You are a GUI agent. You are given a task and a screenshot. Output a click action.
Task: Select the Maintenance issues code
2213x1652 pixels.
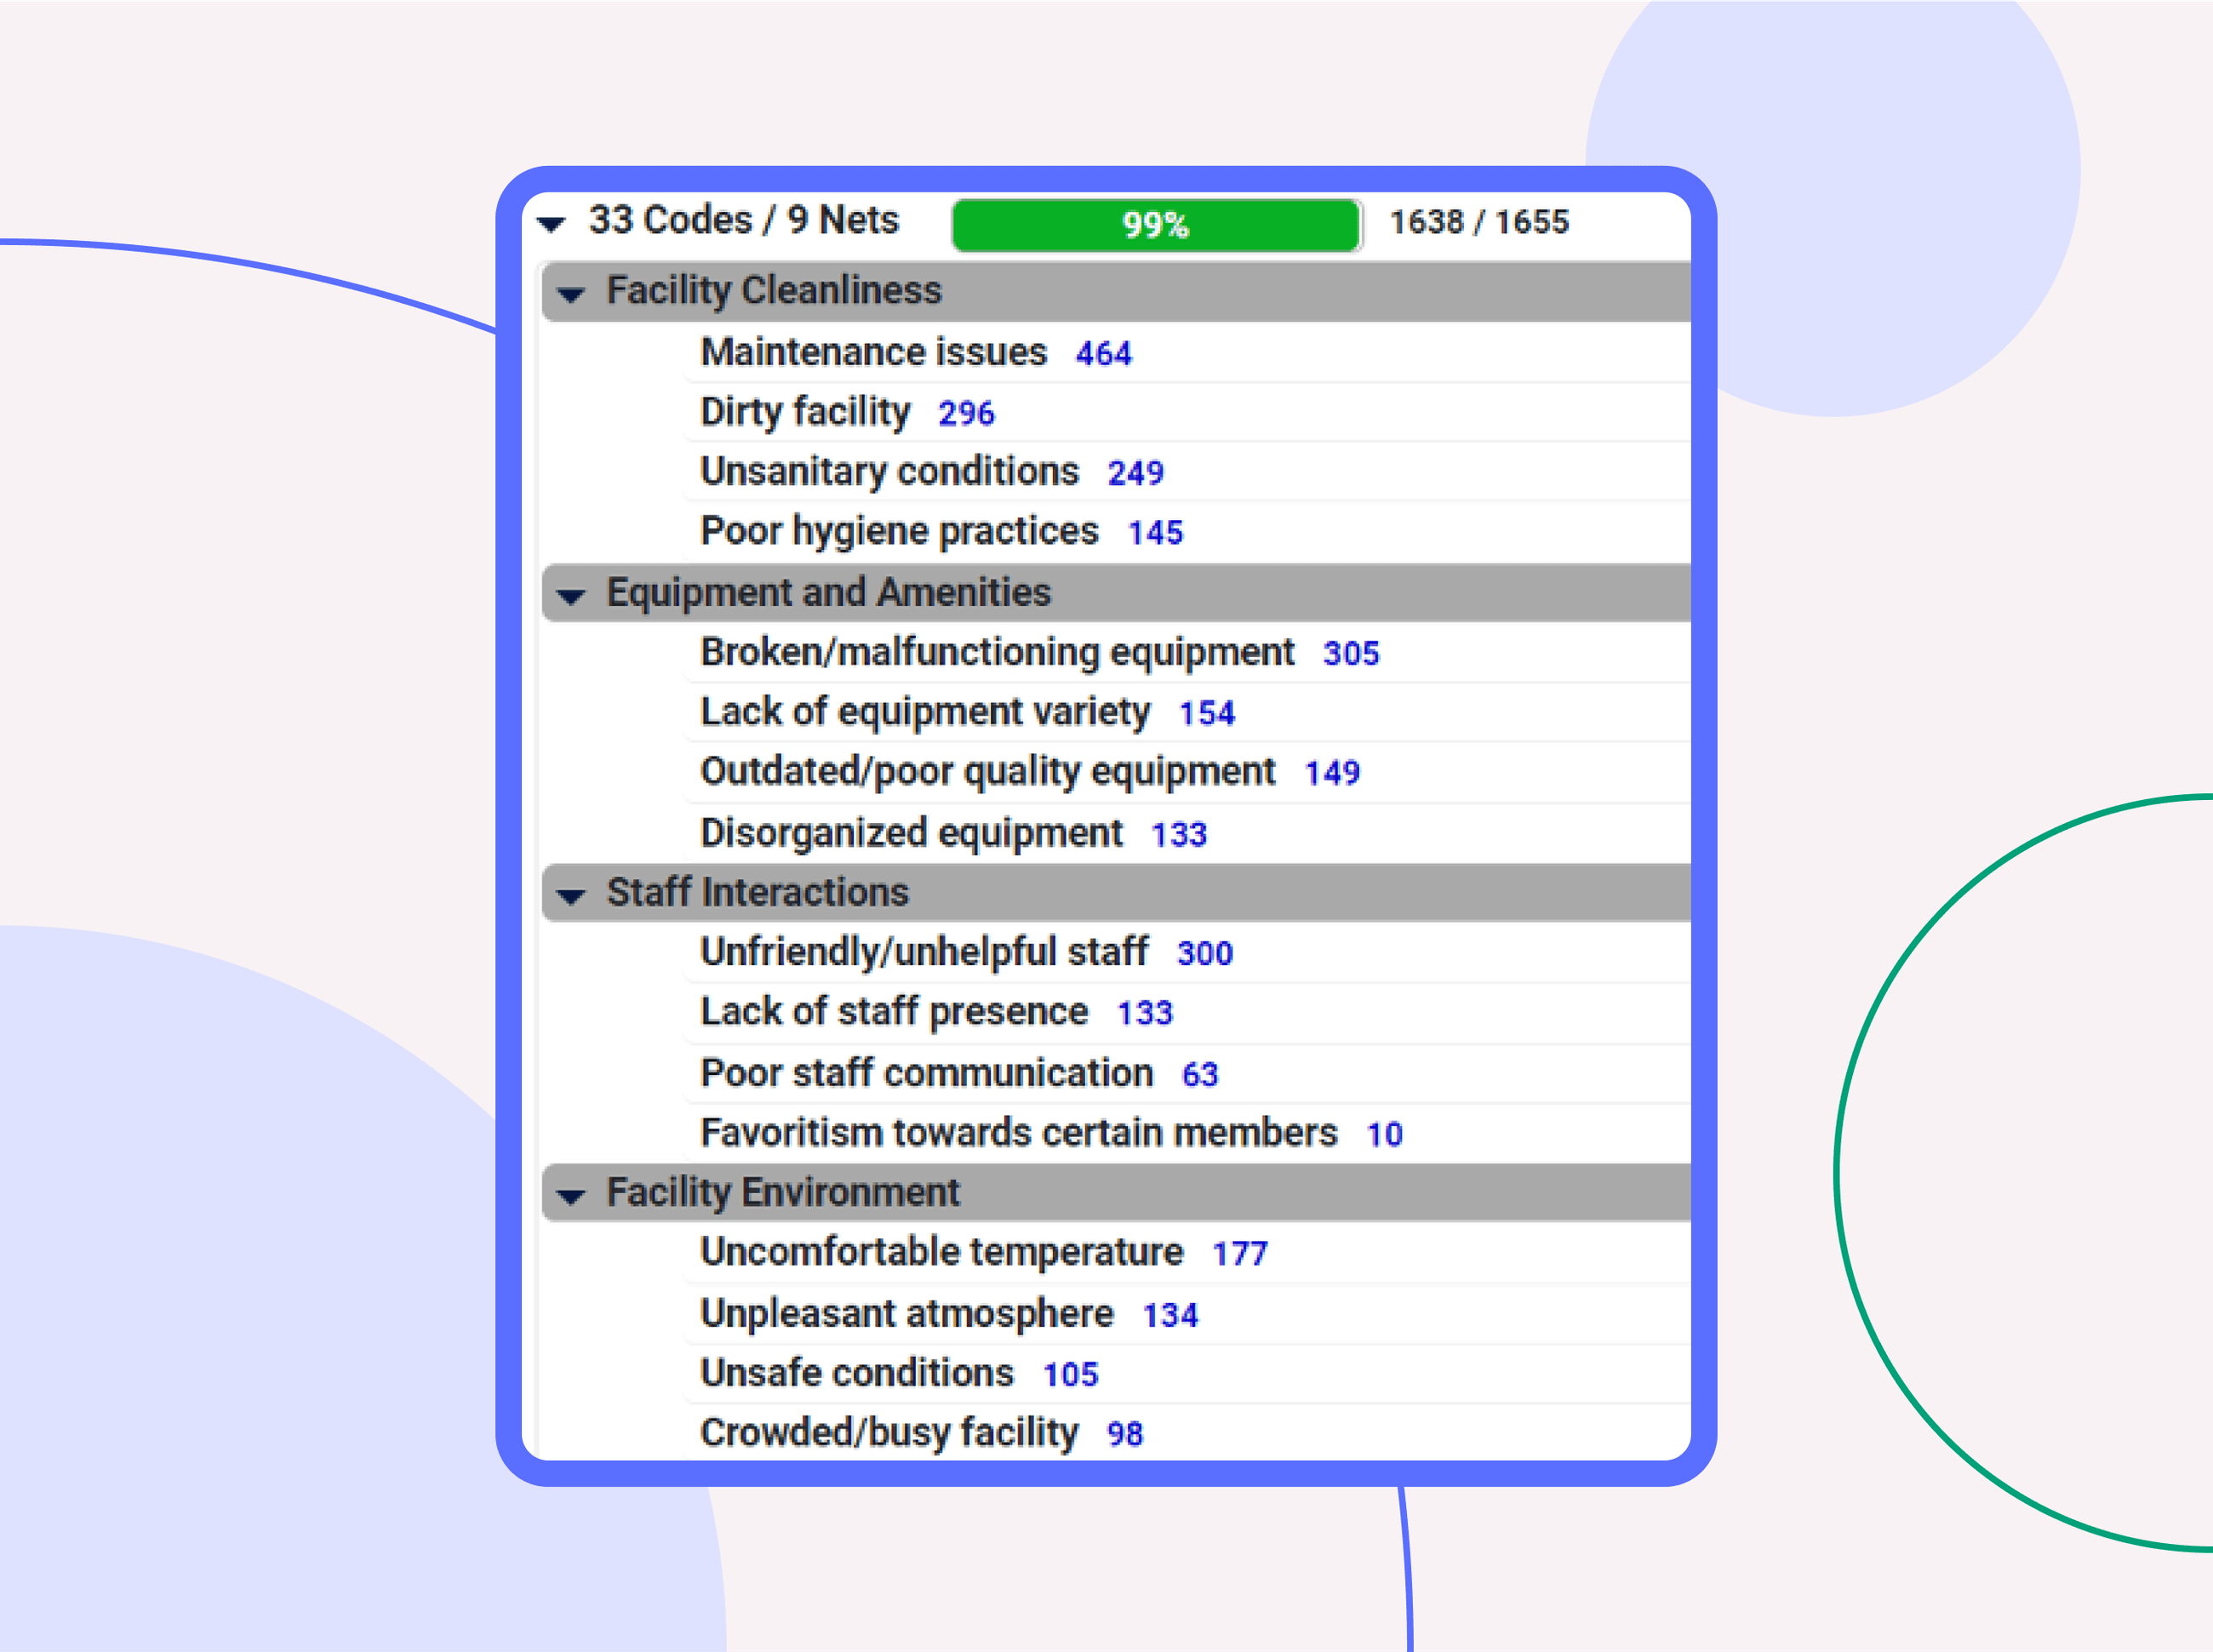[x=873, y=352]
